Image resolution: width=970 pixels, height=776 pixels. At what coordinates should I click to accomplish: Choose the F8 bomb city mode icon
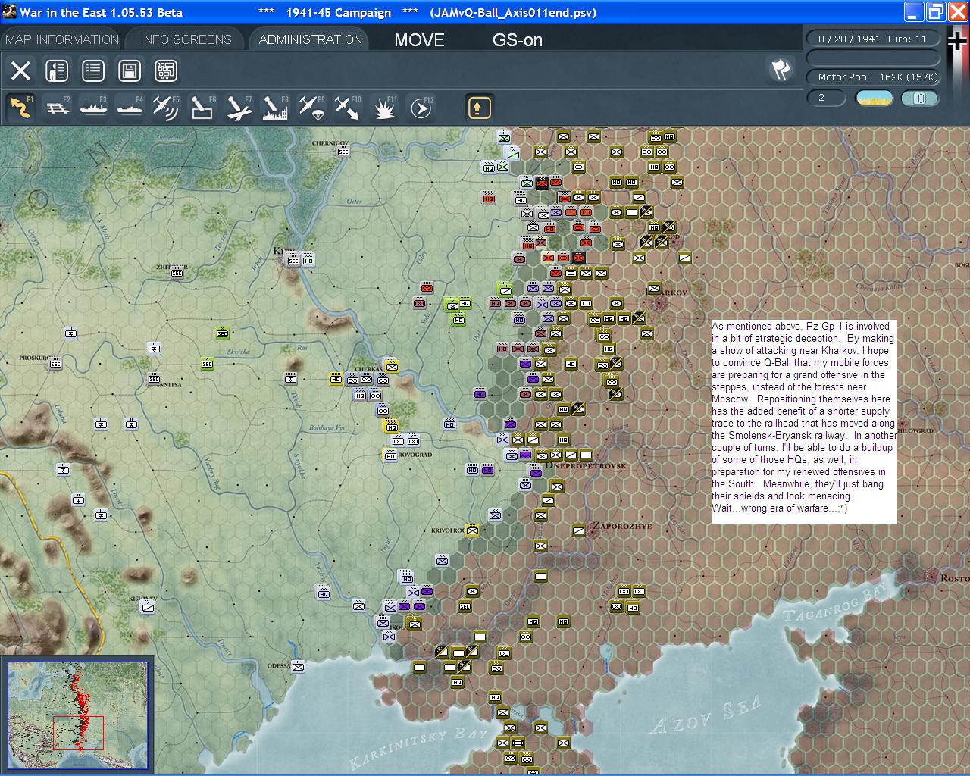275,108
